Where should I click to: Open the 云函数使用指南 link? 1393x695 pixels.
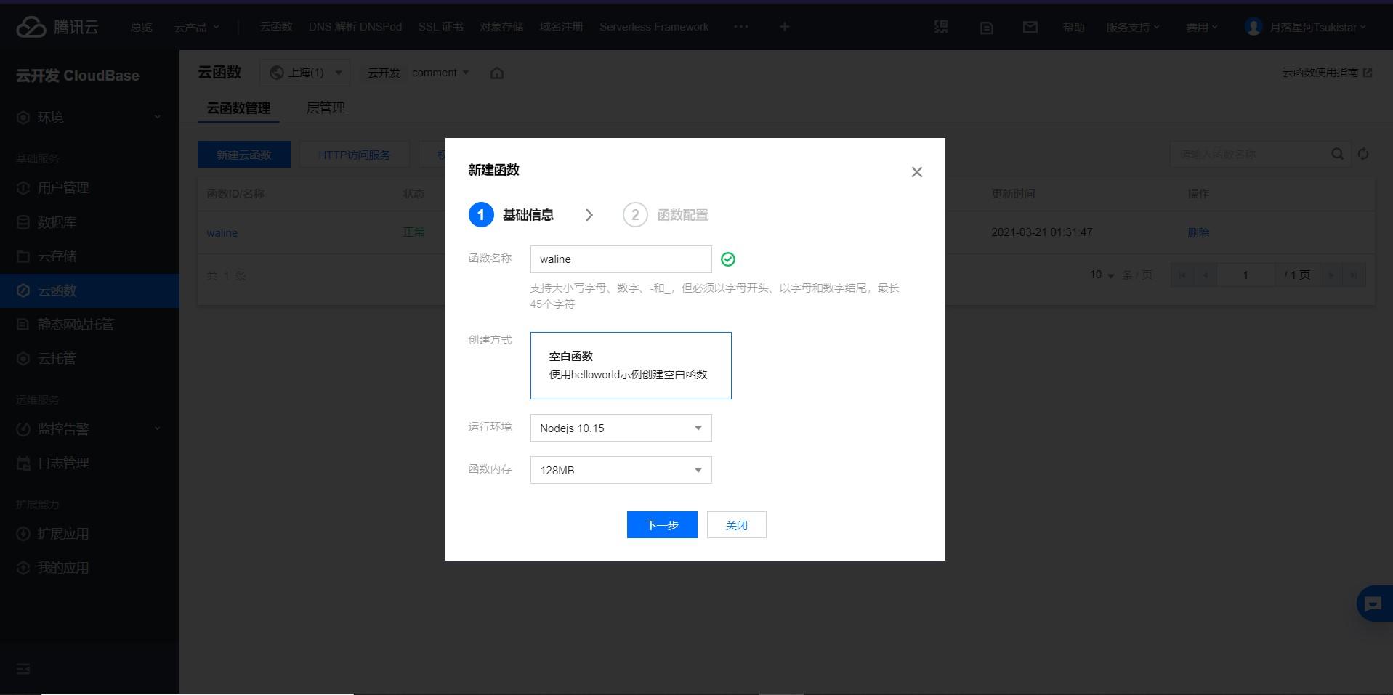click(x=1327, y=73)
